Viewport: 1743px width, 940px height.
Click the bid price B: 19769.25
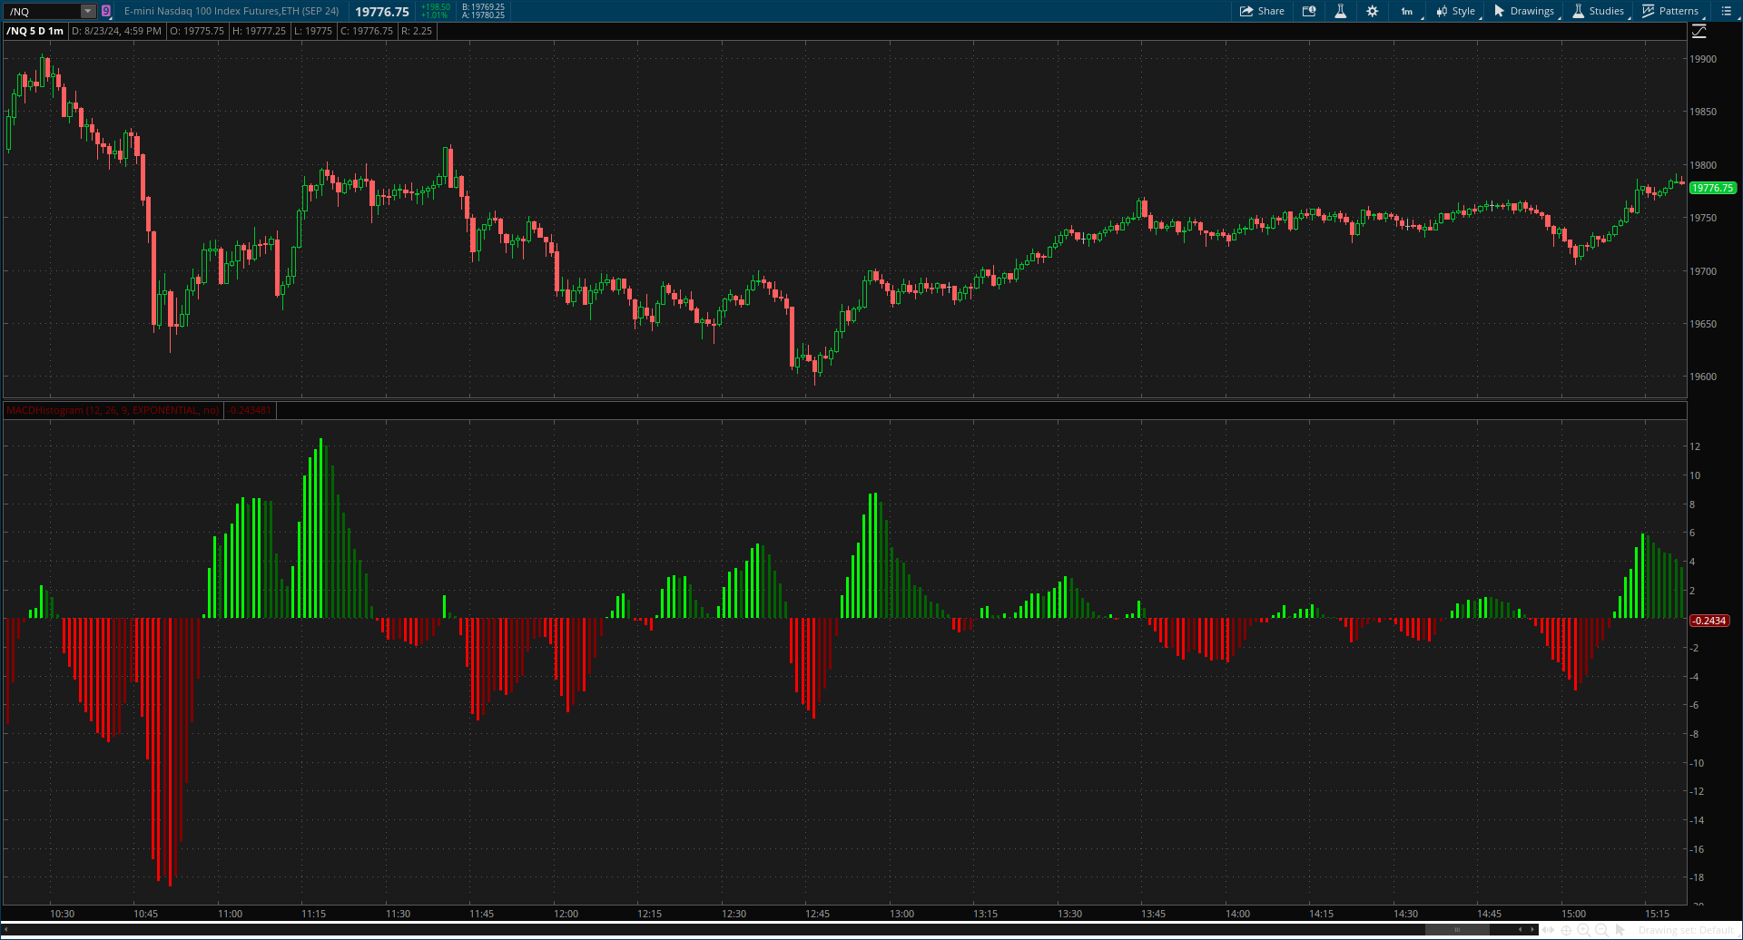[x=483, y=7]
